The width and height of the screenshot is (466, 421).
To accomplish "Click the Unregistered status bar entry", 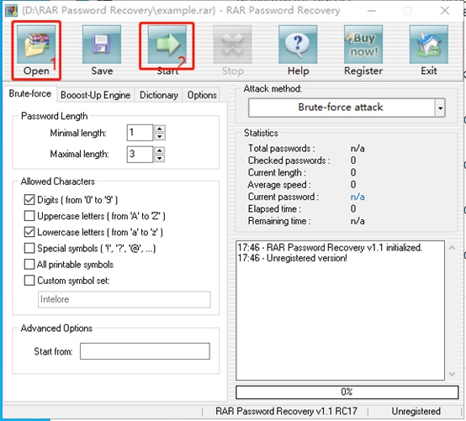I will tap(416, 411).
